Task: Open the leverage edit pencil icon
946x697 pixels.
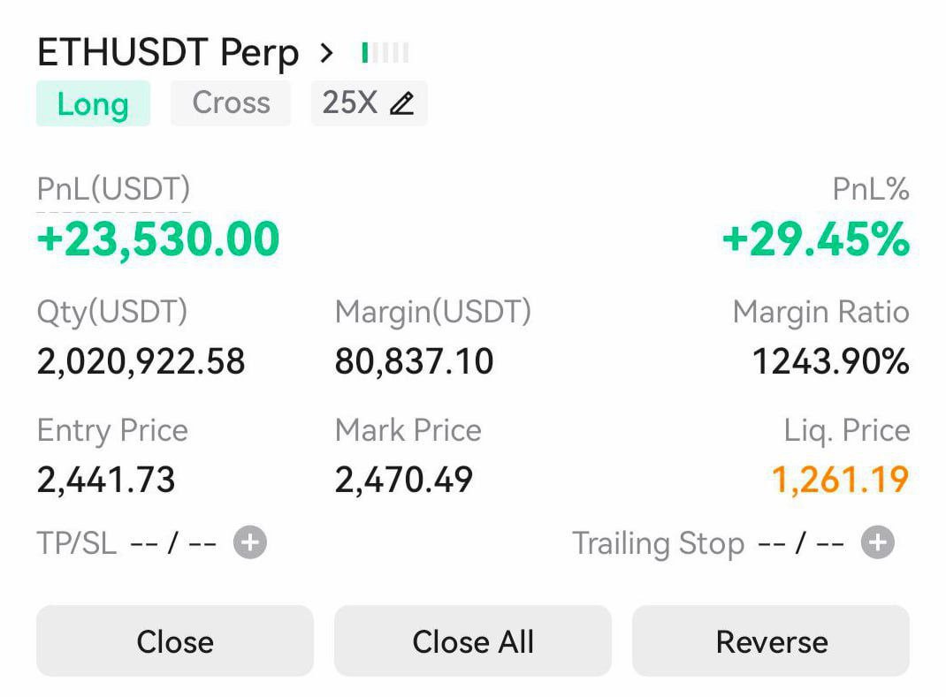Action: (x=401, y=103)
